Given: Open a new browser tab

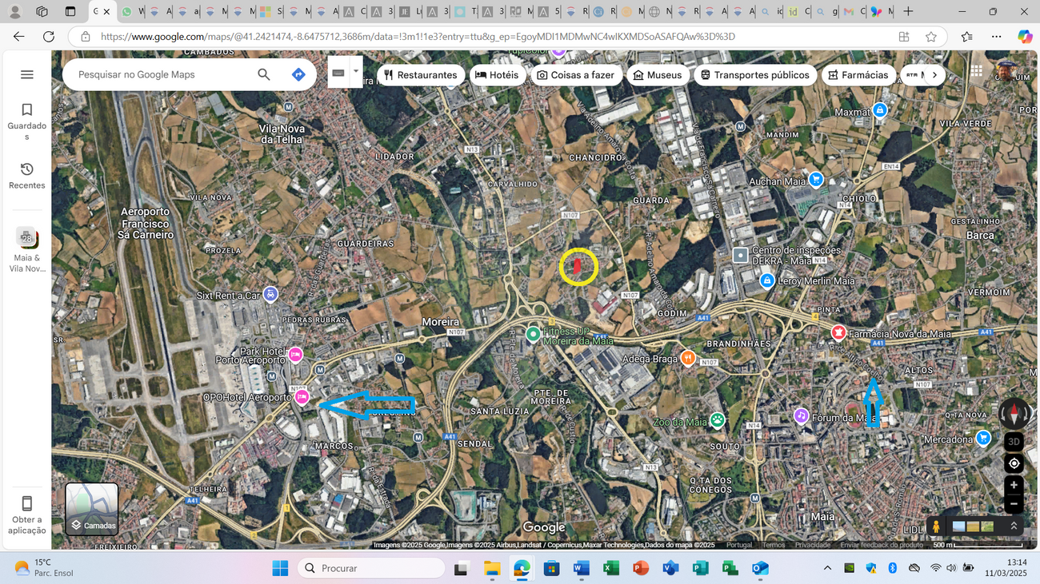Looking at the screenshot, I should pos(908,12).
